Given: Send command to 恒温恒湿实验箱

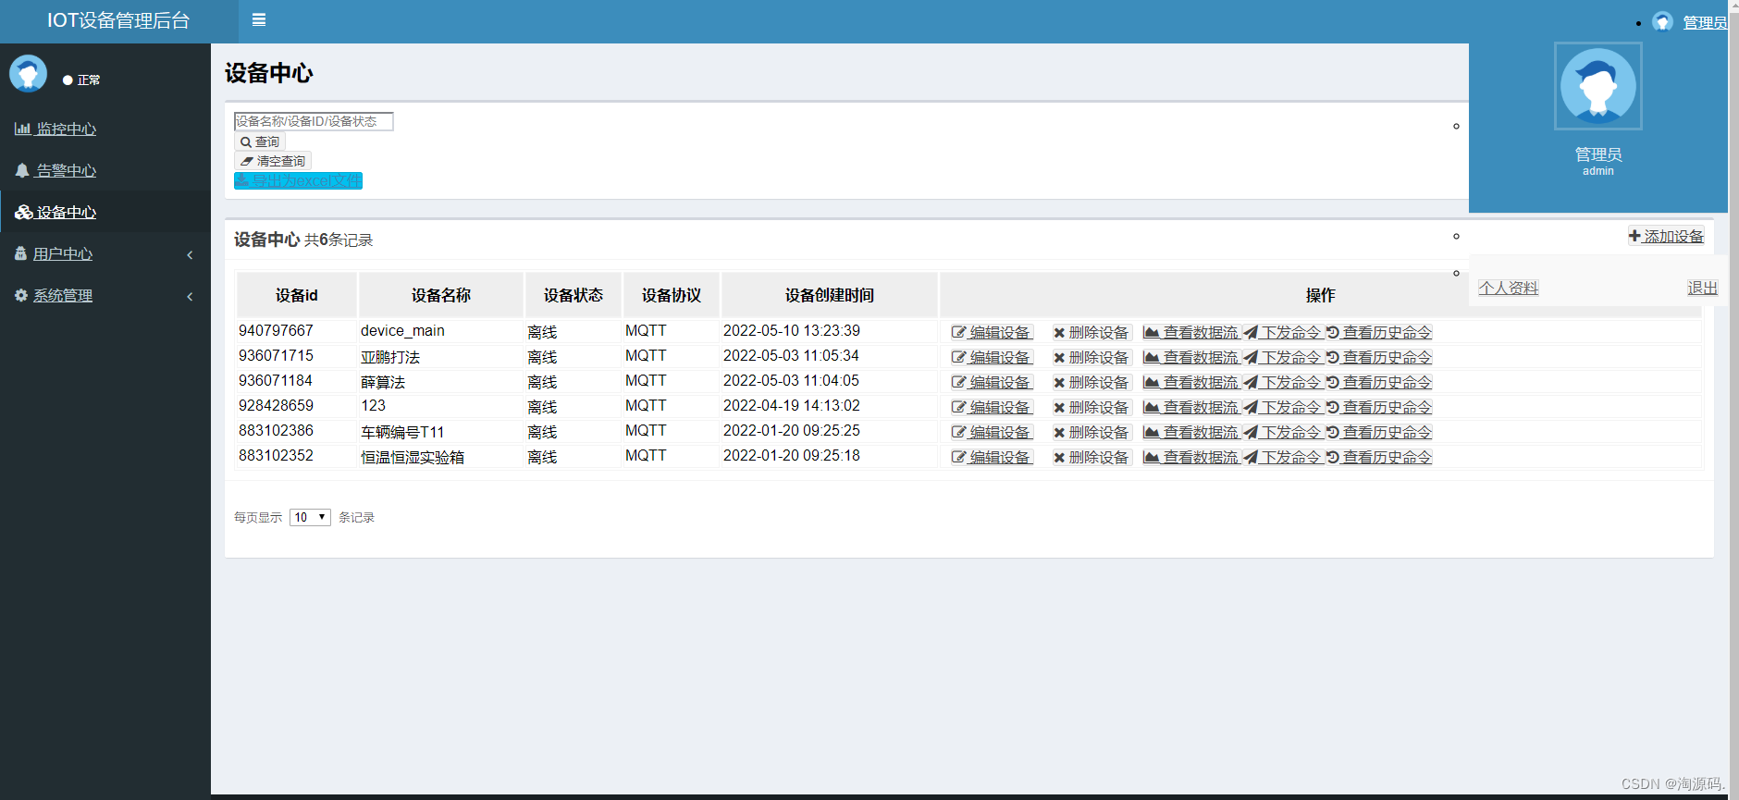Looking at the screenshot, I should [x=1283, y=457].
